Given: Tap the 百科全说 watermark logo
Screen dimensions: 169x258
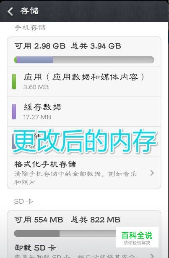Looking at the screenshot, I should (137, 237).
